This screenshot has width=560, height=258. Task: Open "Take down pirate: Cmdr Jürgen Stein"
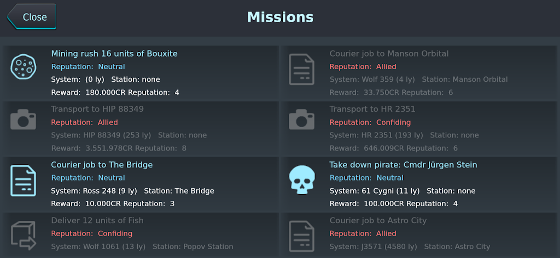(403, 165)
